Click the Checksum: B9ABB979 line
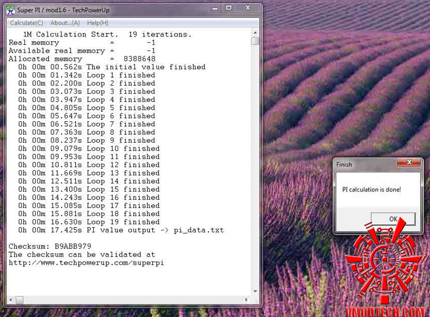430x317 pixels. [x=50, y=246]
